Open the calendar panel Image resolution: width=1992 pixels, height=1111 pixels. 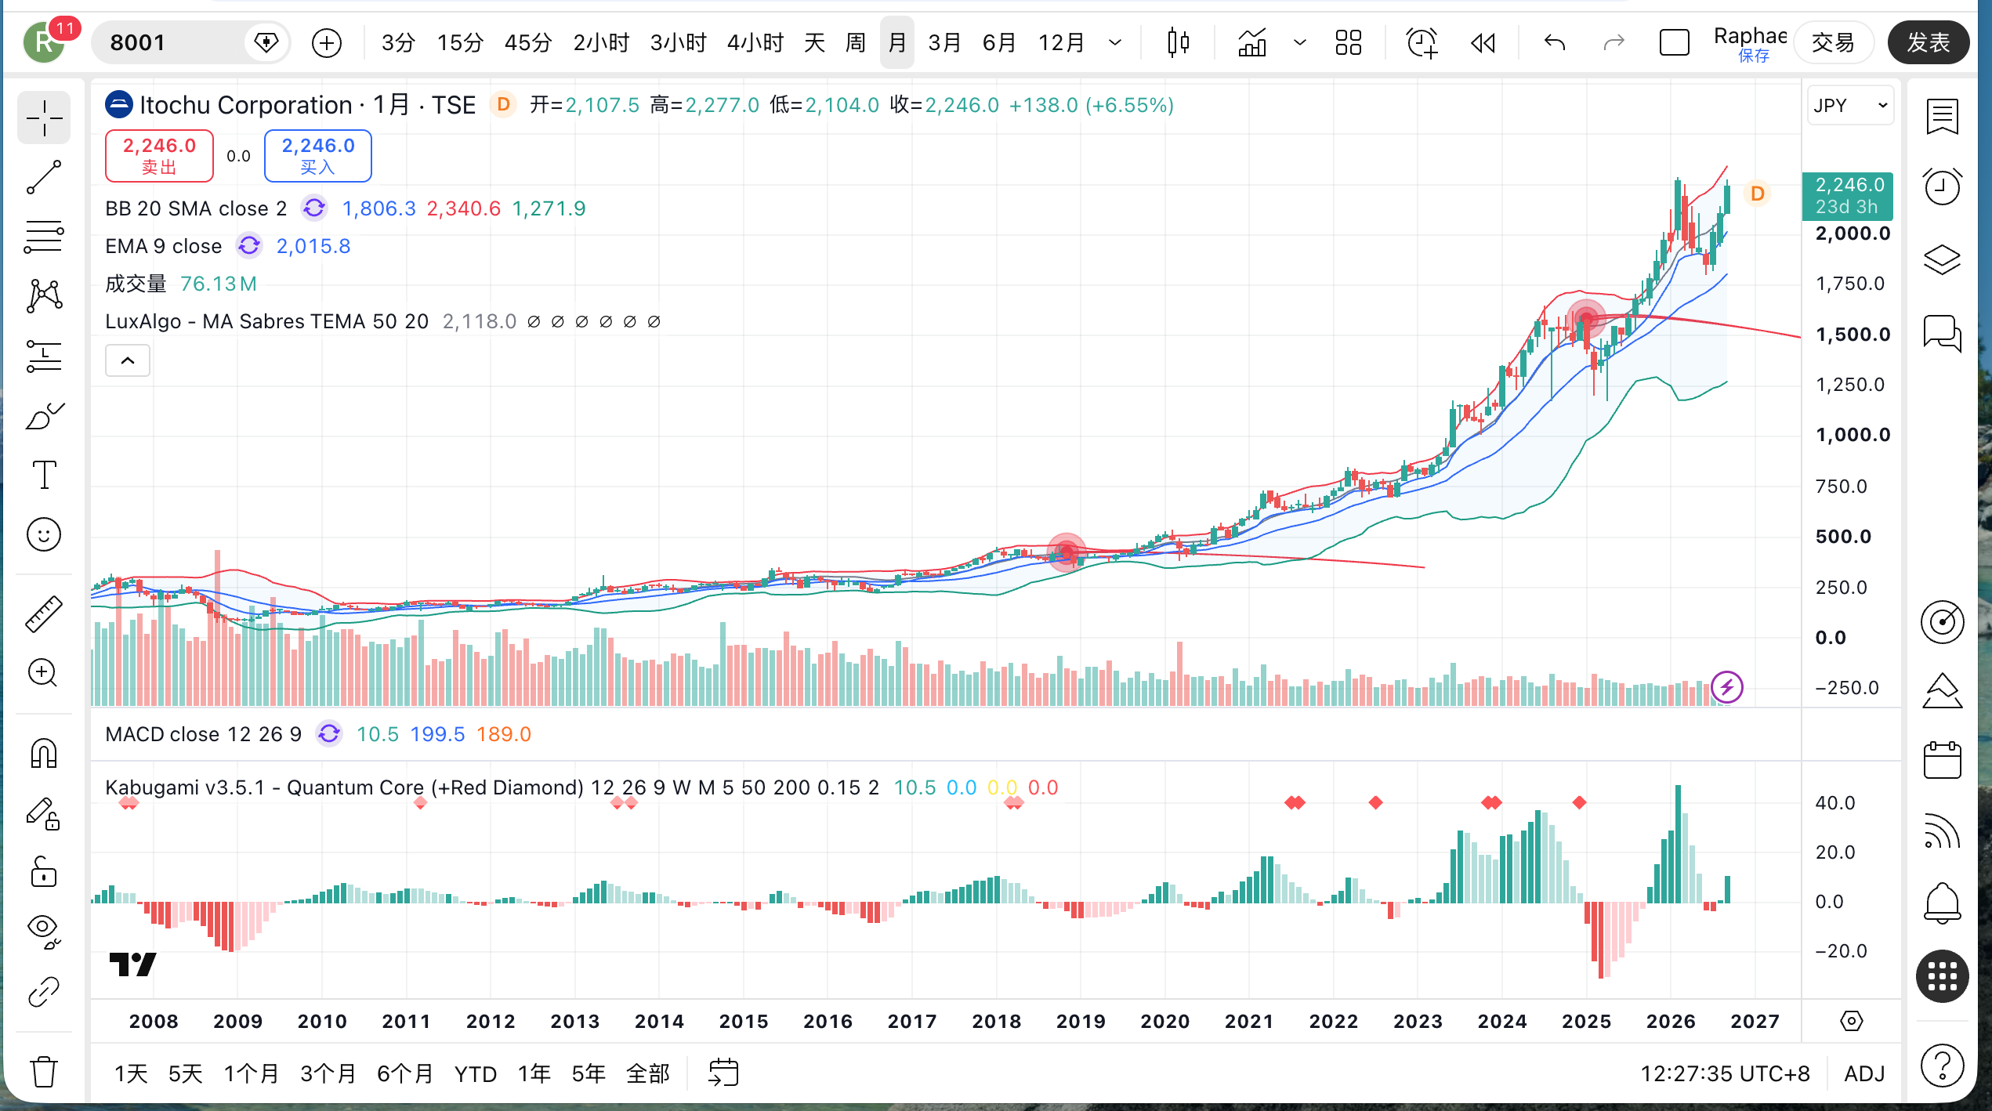coord(1943,759)
